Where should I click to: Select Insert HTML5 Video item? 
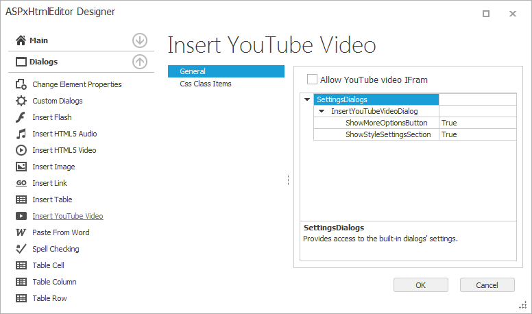point(64,150)
